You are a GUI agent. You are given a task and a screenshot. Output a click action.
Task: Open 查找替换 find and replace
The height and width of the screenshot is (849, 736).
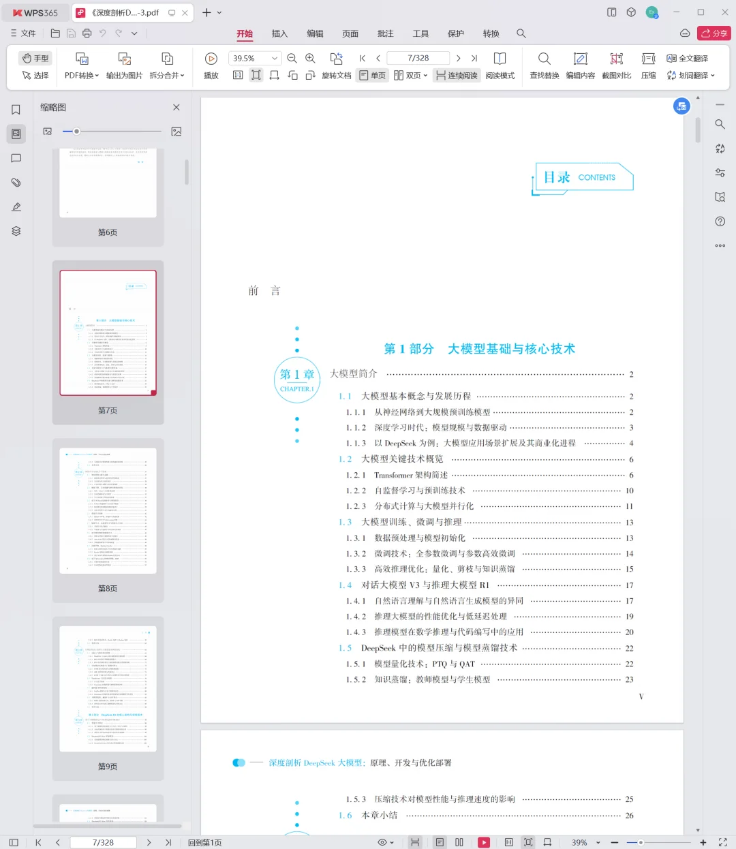point(545,66)
